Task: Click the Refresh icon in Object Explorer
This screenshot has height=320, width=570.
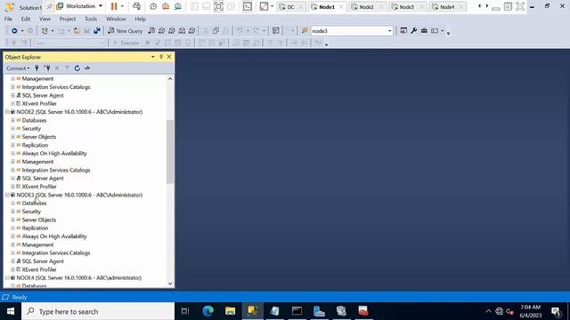Action: 77,68
